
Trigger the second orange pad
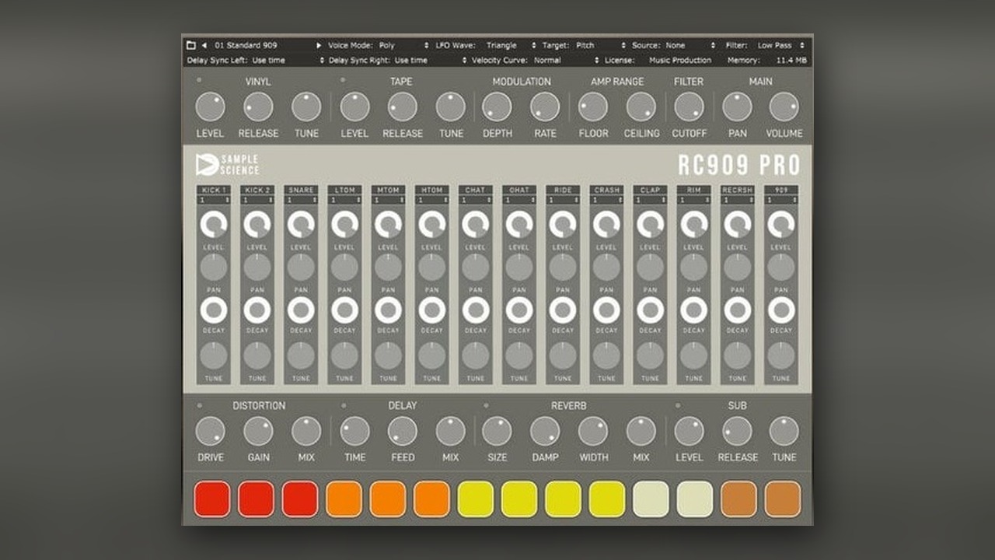pyautogui.click(x=388, y=499)
